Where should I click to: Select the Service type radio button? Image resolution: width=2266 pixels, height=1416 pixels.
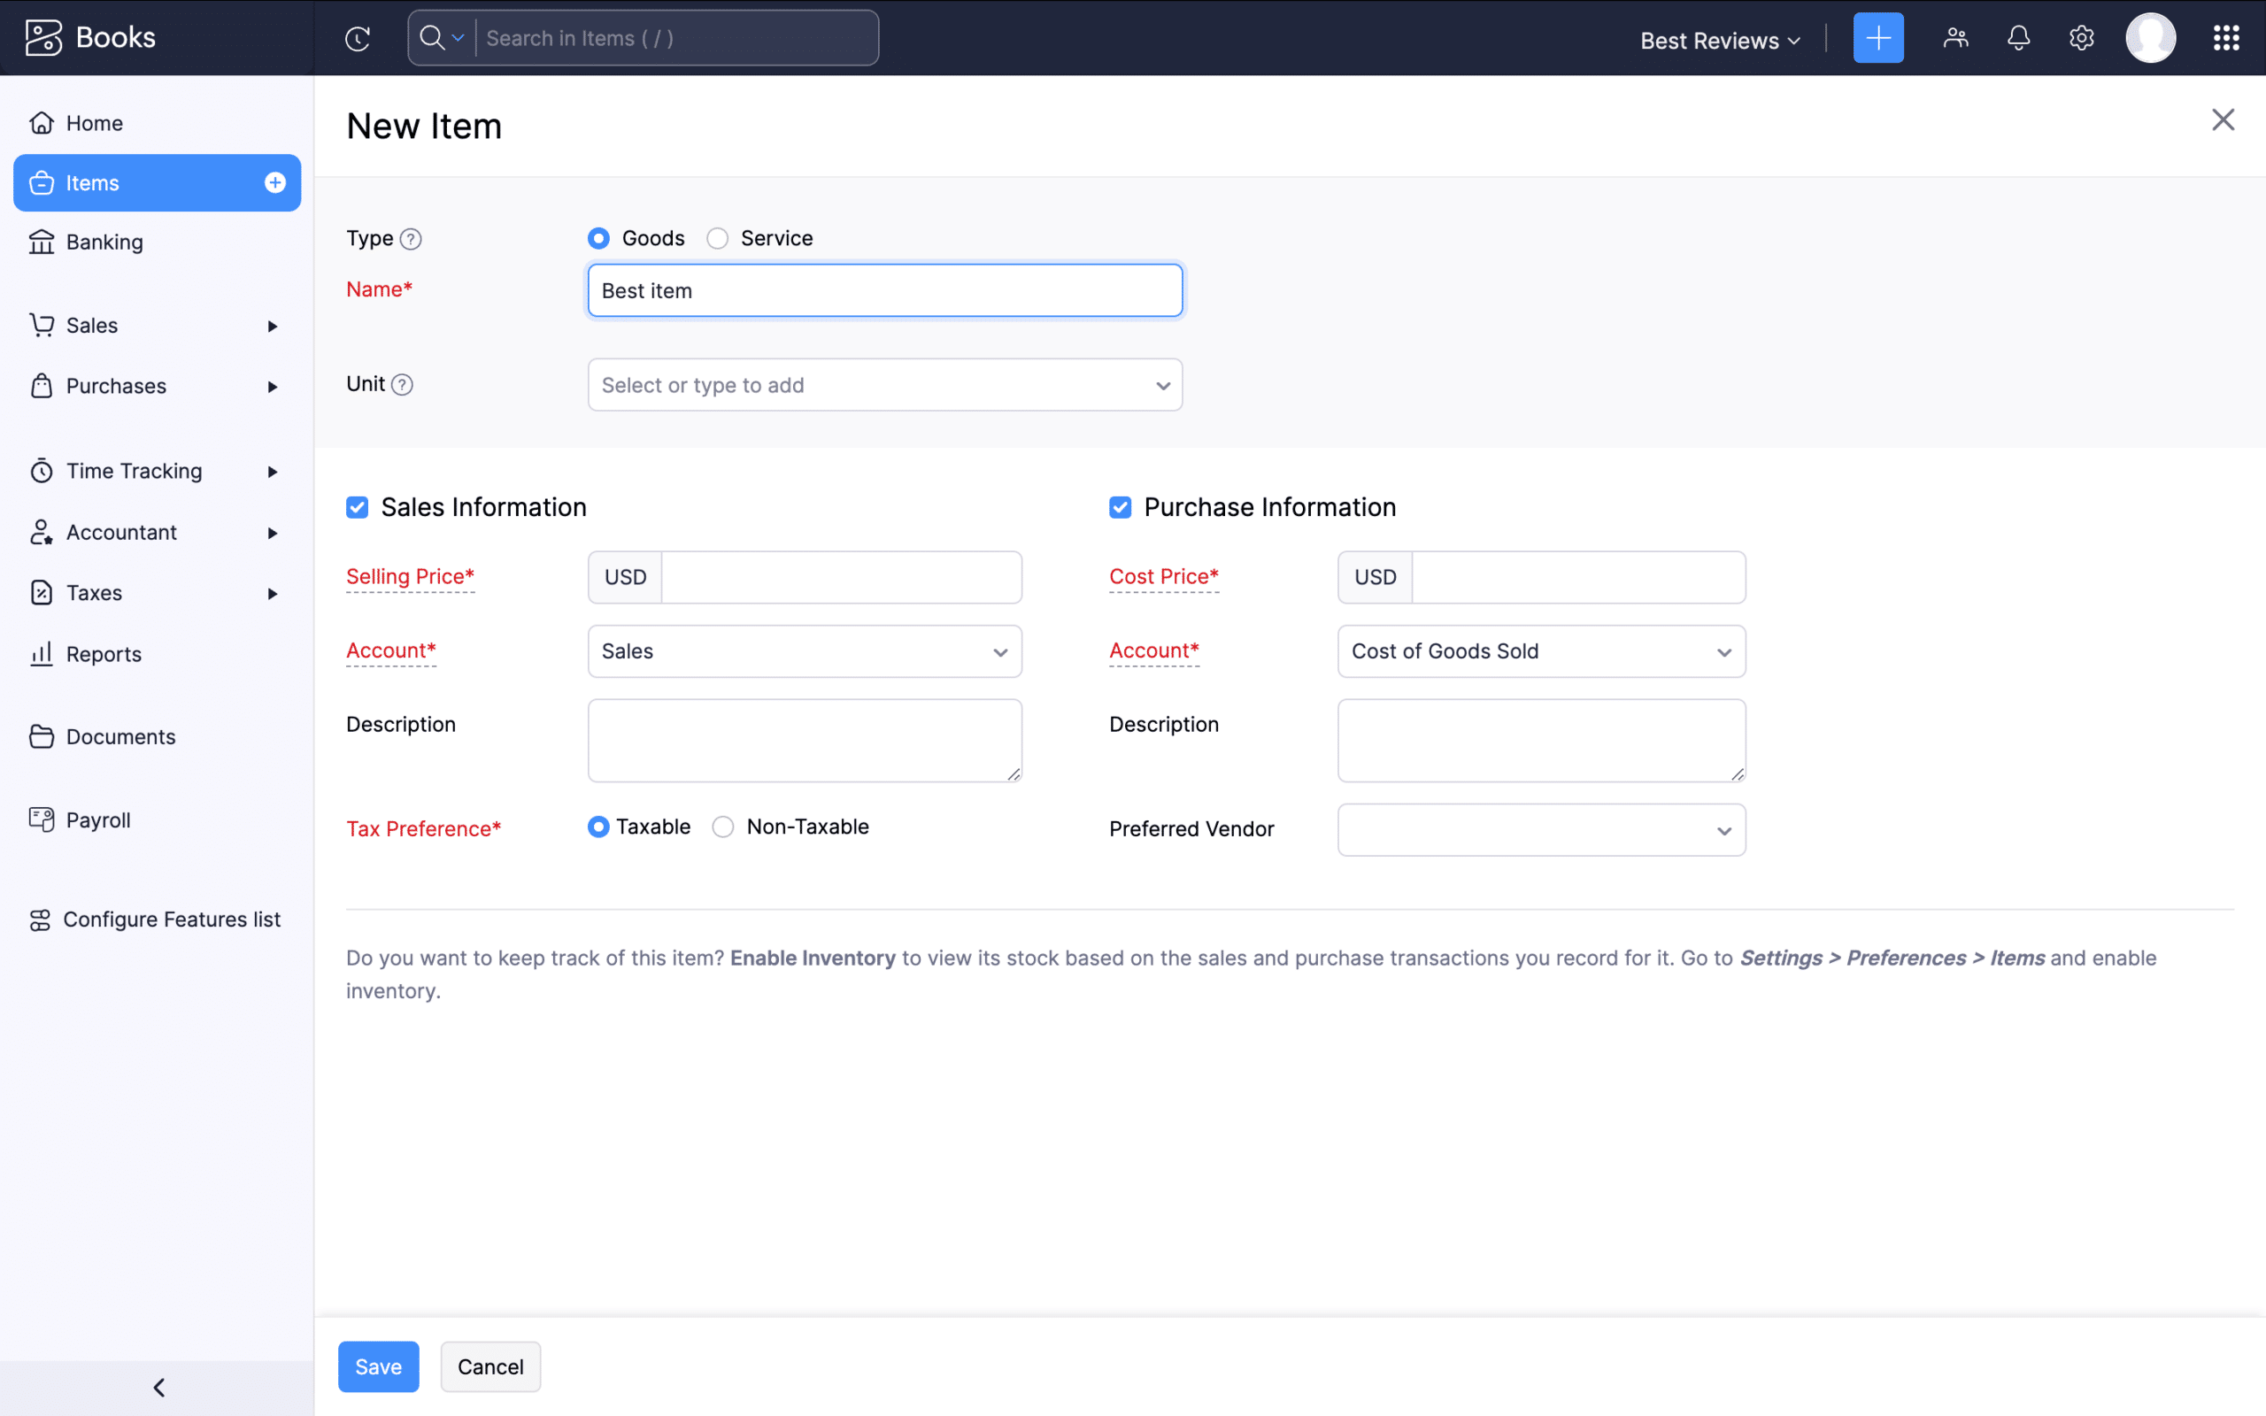click(x=717, y=239)
